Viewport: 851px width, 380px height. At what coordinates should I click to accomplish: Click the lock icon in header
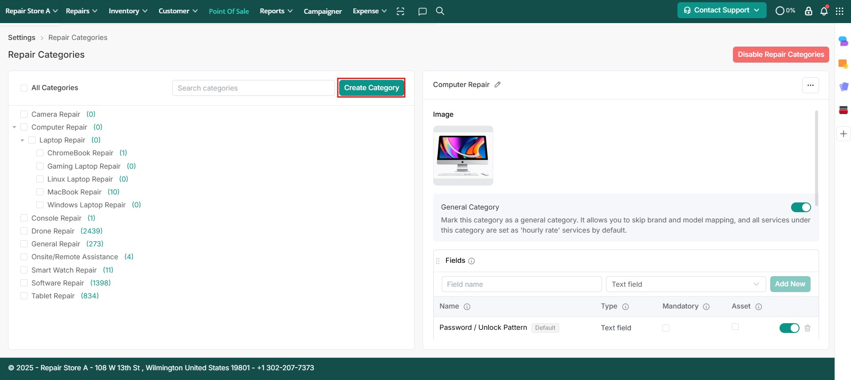pyautogui.click(x=808, y=11)
